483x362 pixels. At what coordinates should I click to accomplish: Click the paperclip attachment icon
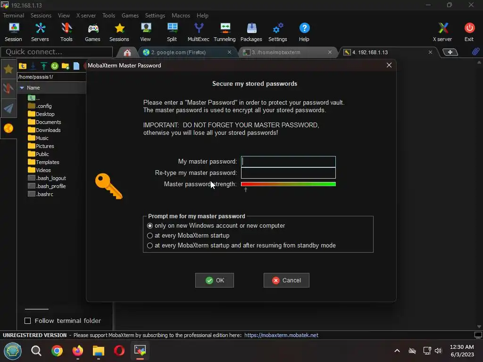(475, 52)
